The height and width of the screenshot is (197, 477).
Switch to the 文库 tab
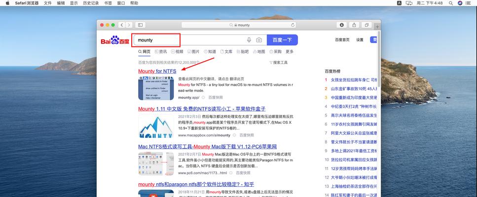click(x=226, y=52)
